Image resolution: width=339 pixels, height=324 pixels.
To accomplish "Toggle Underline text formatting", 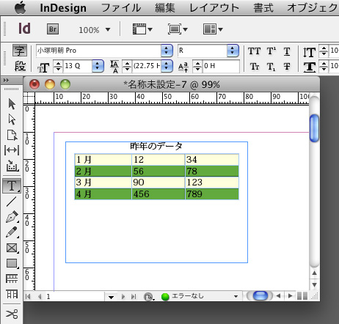I will pyautogui.click(x=287, y=51).
